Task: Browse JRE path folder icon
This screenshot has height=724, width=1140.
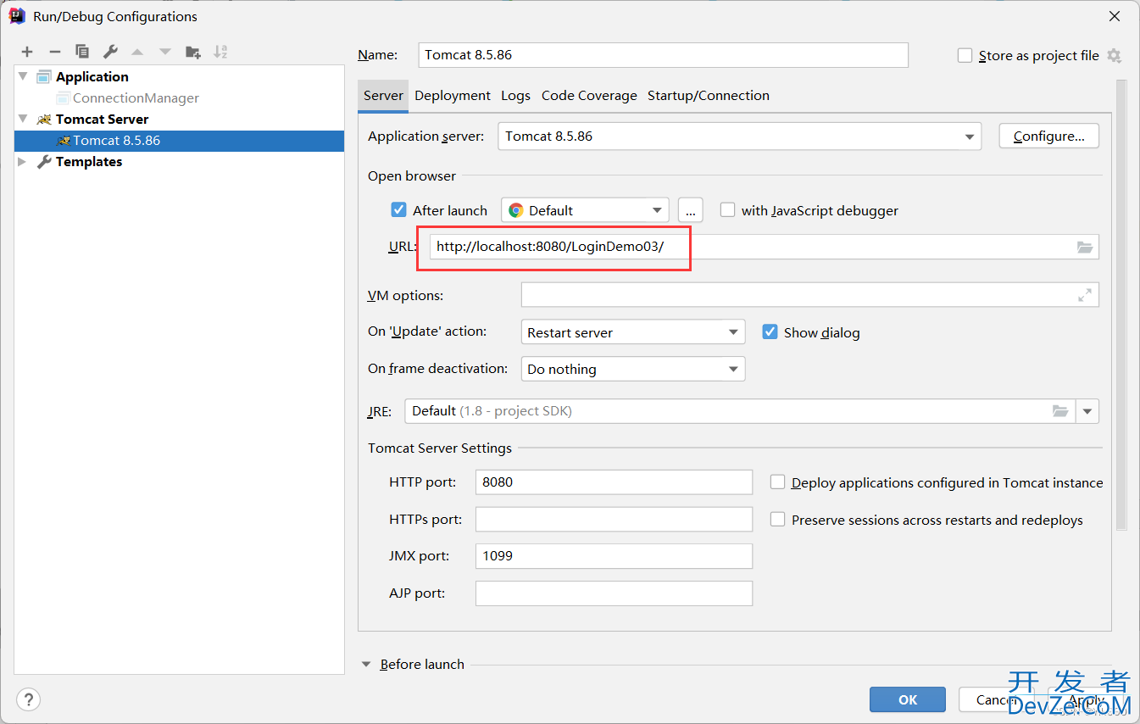Action: coord(1060,411)
